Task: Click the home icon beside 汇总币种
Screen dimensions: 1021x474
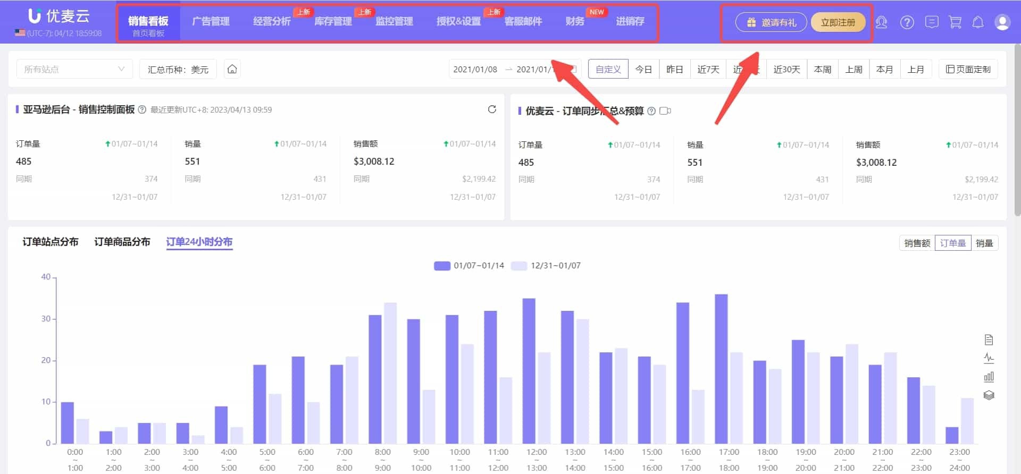Action: (x=232, y=69)
